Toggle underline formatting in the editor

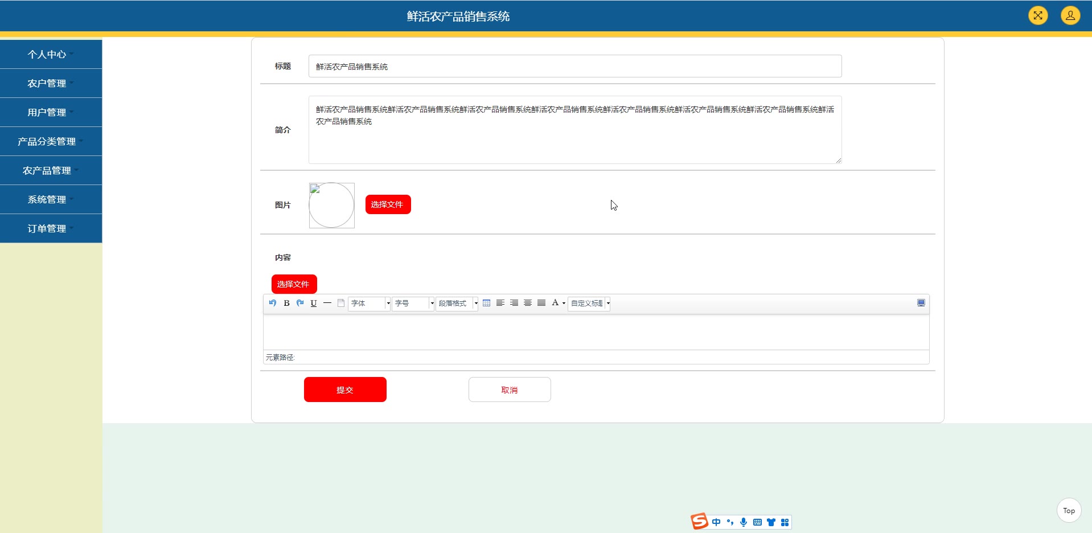pyautogui.click(x=314, y=303)
